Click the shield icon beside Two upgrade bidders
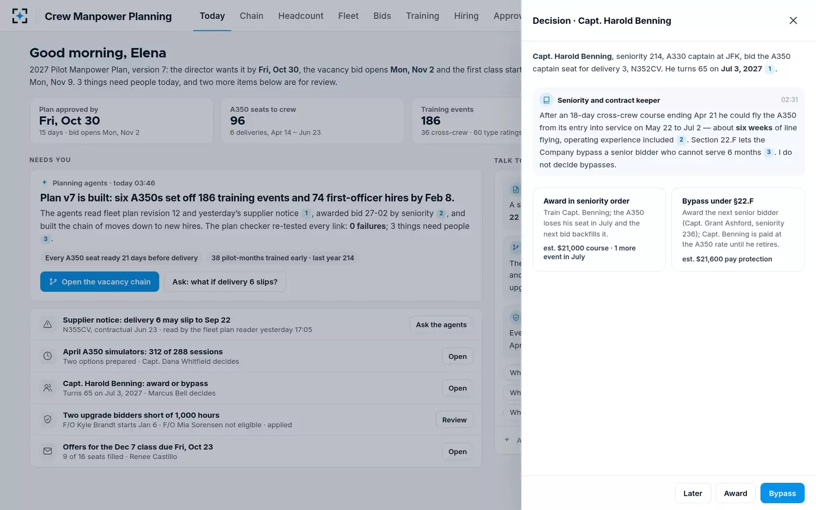The width and height of the screenshot is (816, 510). pos(48,420)
